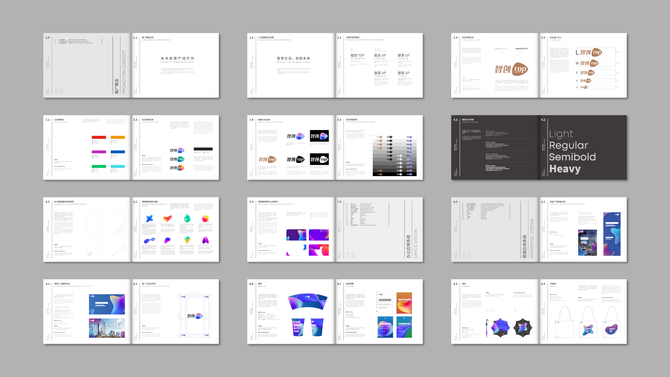Click the word "Heavy" on the dark page
Viewport: 670px width, 377px height.
565,169
